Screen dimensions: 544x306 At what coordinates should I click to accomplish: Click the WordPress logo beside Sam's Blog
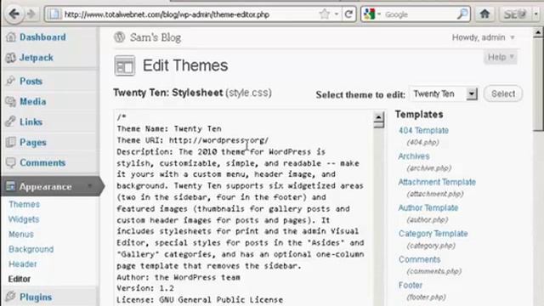pos(119,37)
